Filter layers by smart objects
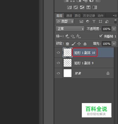 (x=107, y=21)
